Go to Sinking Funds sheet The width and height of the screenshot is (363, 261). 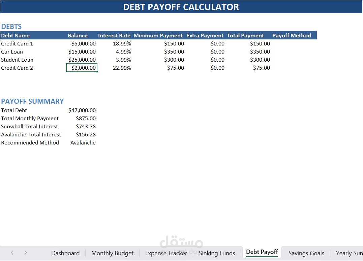coord(217,253)
